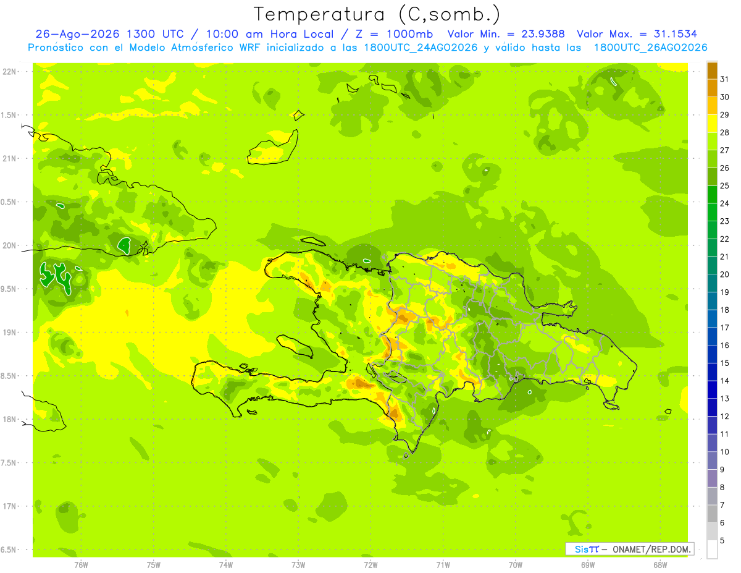The width and height of the screenshot is (741, 573).
Task: Pick the green legend band between 24 and 25
Action: [712, 195]
